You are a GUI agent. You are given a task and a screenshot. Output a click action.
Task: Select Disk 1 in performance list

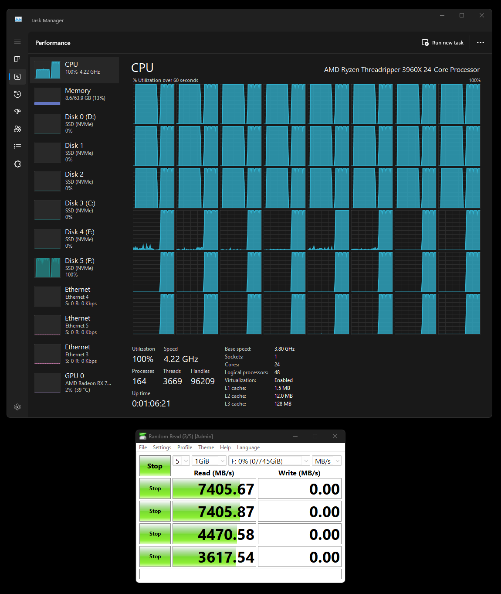pyautogui.click(x=74, y=153)
